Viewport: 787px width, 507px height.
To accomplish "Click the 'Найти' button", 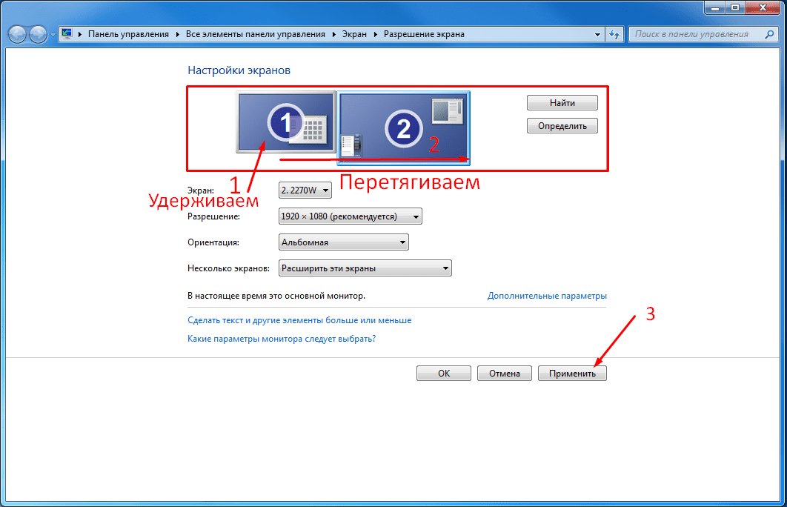I will point(562,103).
